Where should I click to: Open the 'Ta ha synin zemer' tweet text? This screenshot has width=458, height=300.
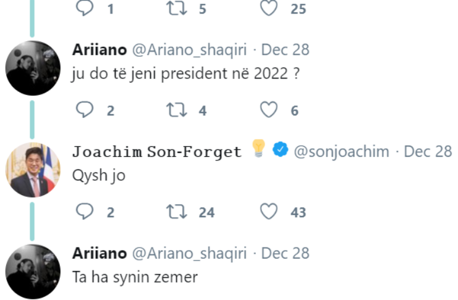tap(135, 277)
